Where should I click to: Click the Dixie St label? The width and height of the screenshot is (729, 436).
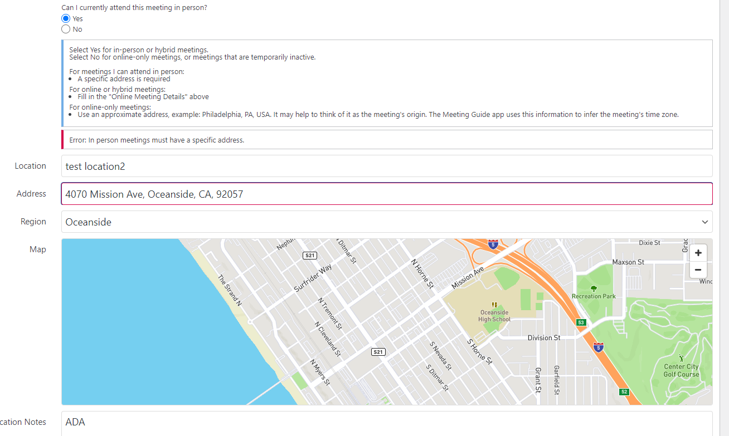click(x=649, y=243)
